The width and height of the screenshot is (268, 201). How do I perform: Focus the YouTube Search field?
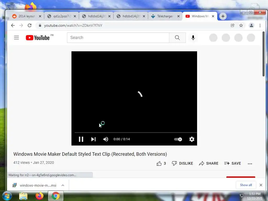click(x=118, y=38)
